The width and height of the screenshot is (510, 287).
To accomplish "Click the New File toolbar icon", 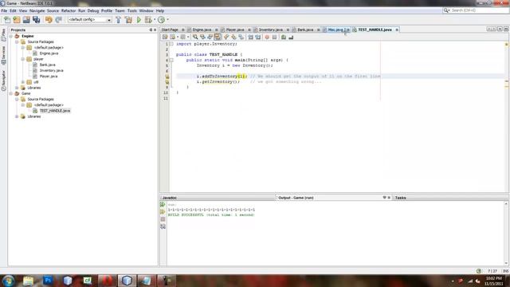I will 7,20.
